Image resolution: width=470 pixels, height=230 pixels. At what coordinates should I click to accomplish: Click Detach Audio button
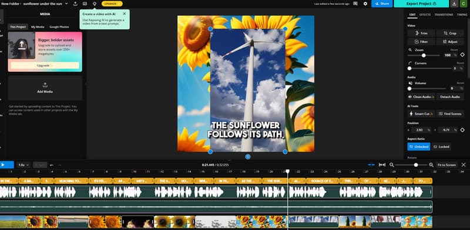(450, 97)
